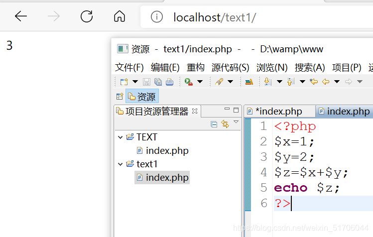Viewport: 373px width, 237px height.
Task: Go to Last Edit Location
Action: click(314, 82)
